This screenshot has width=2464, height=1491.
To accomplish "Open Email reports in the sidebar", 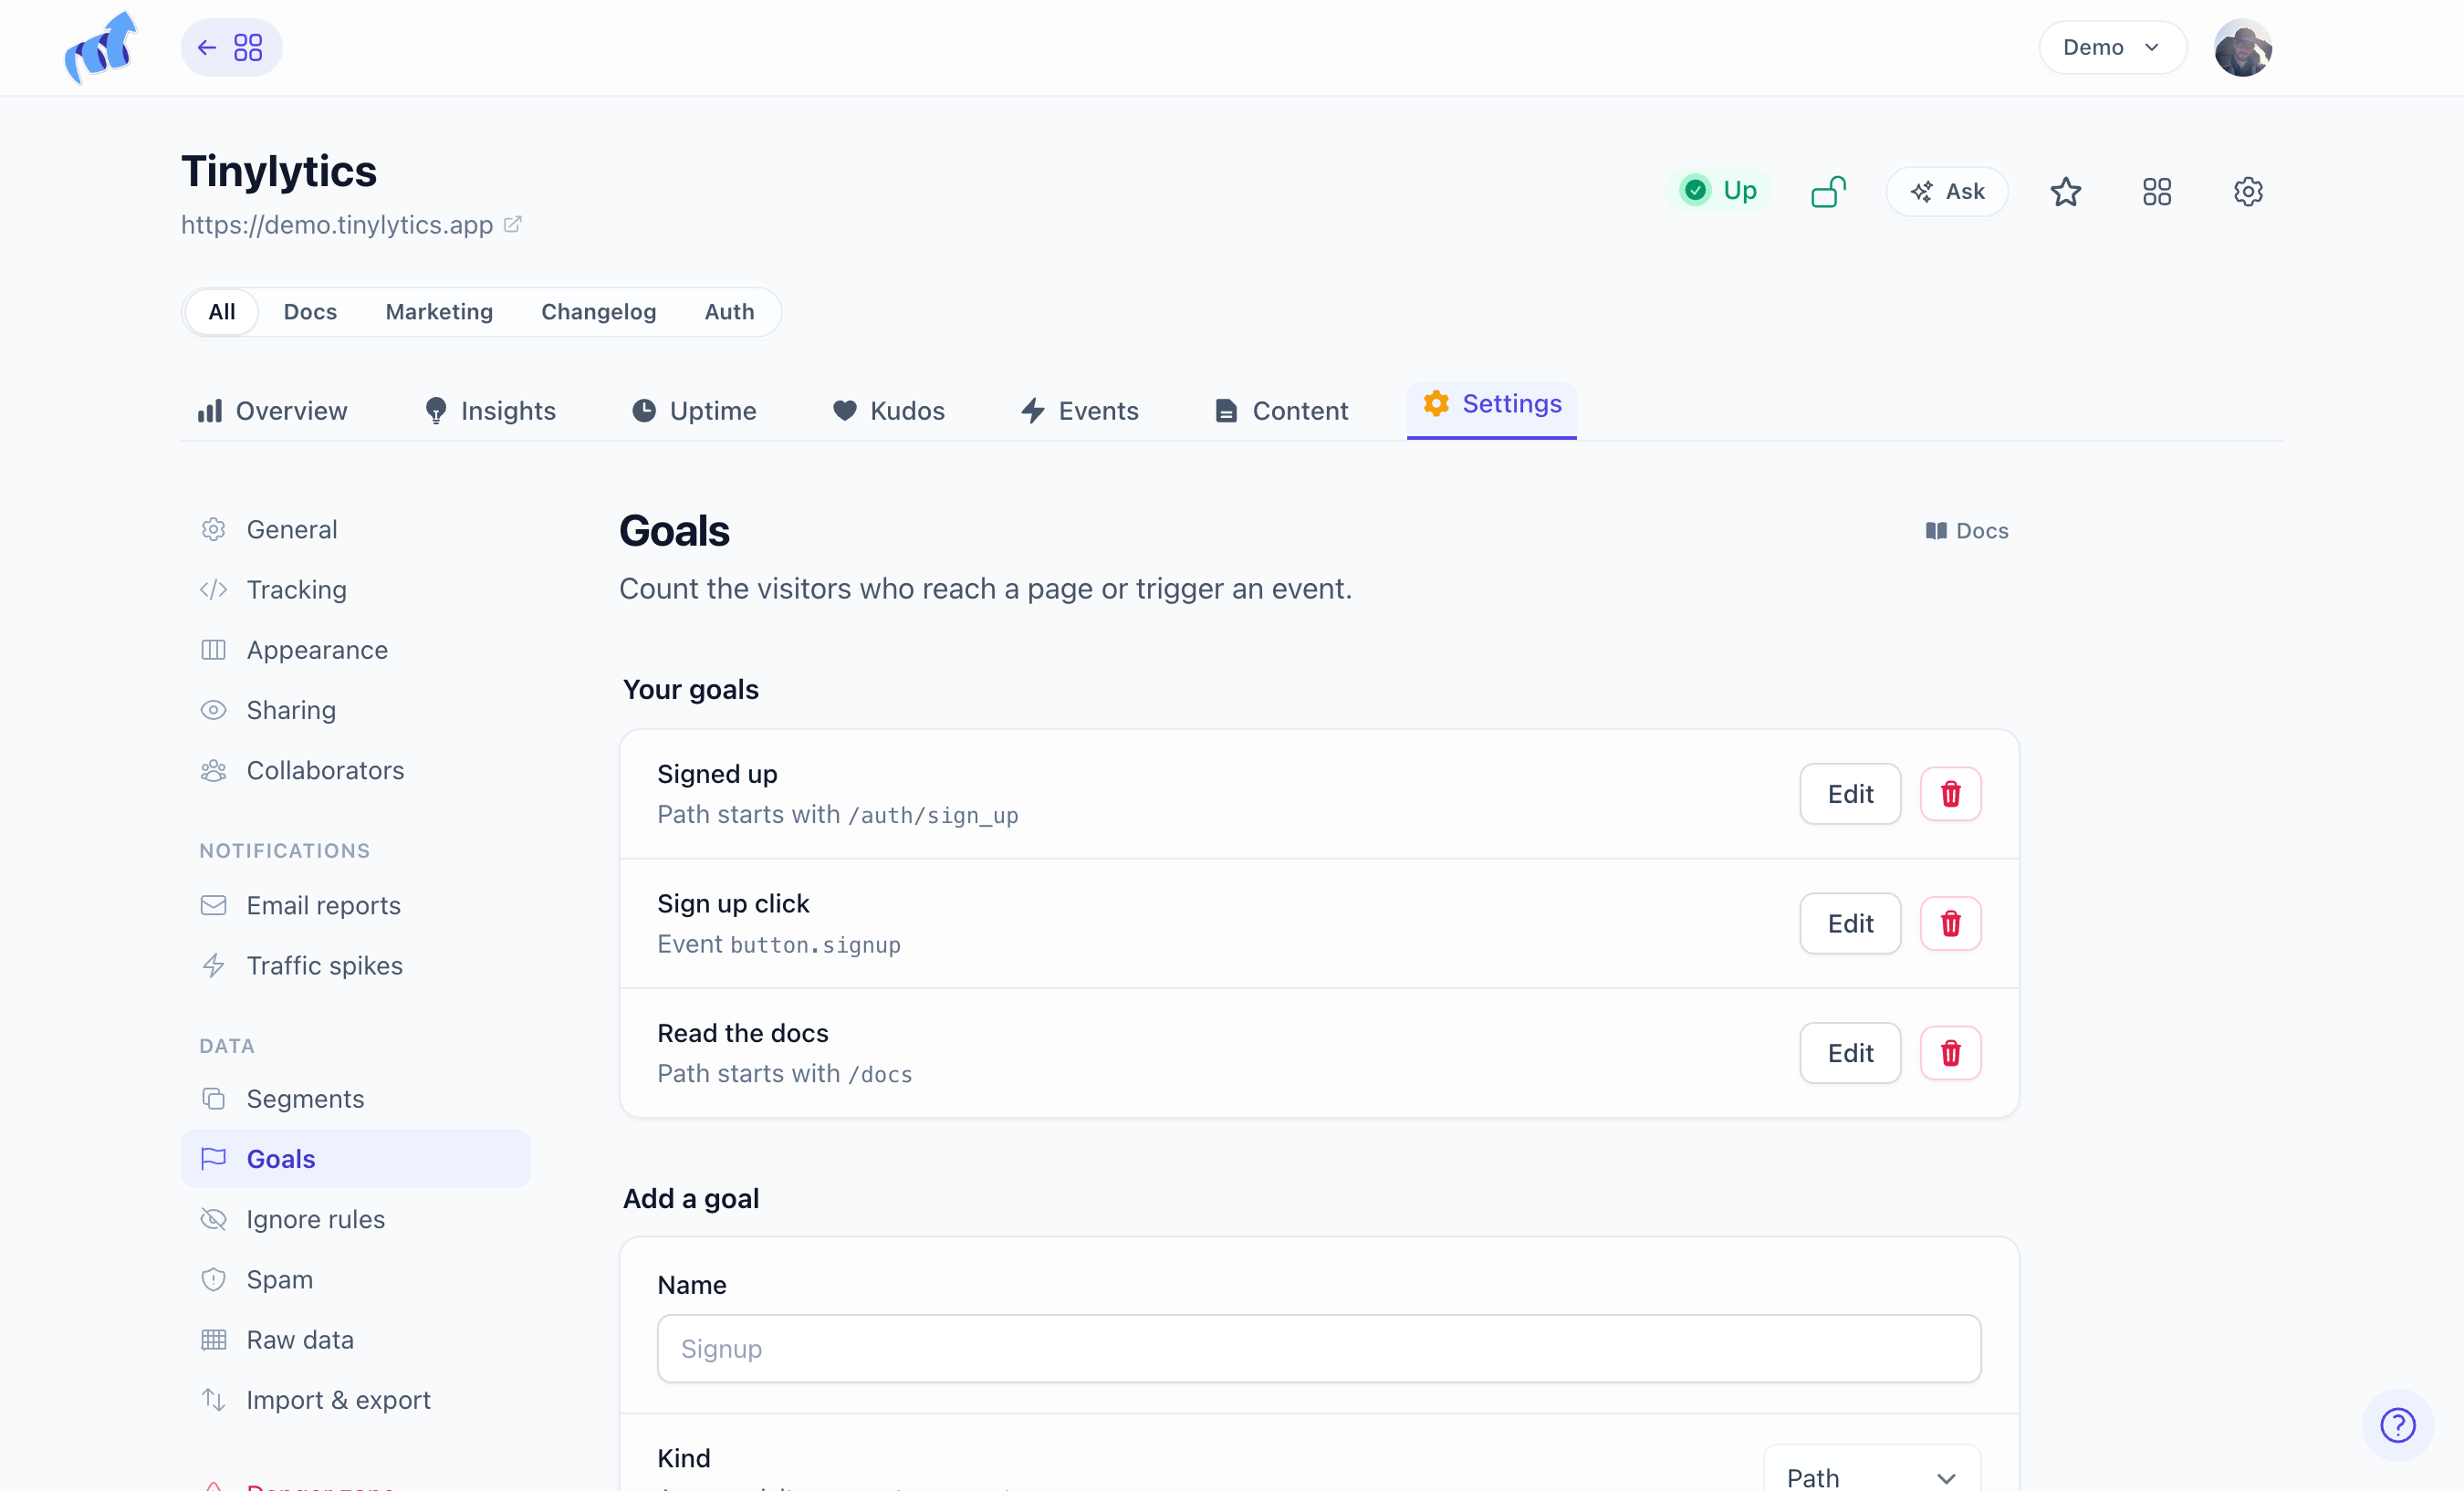I will (355, 905).
